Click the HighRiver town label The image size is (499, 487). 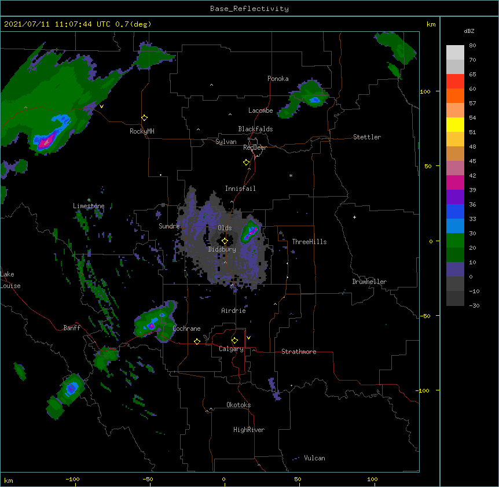pos(249,430)
